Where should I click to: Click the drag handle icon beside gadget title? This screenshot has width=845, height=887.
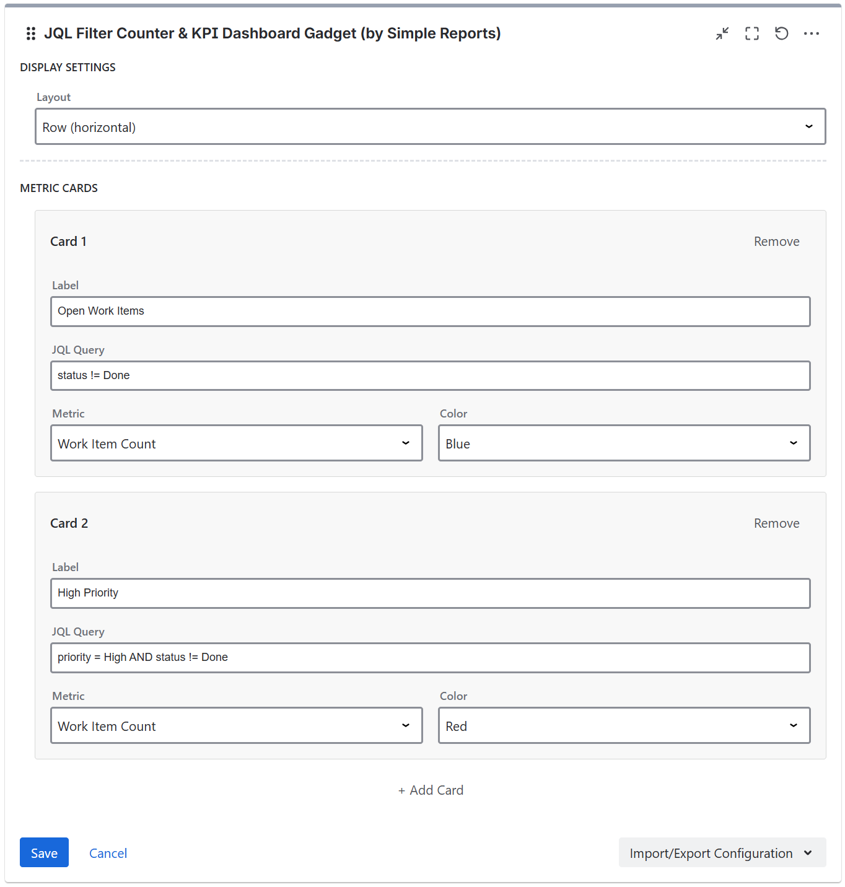tap(31, 33)
